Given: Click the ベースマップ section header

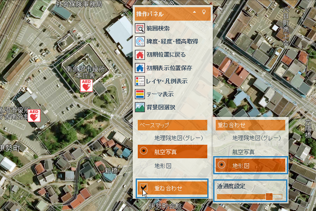Looking at the screenshot, I should [x=172, y=125].
